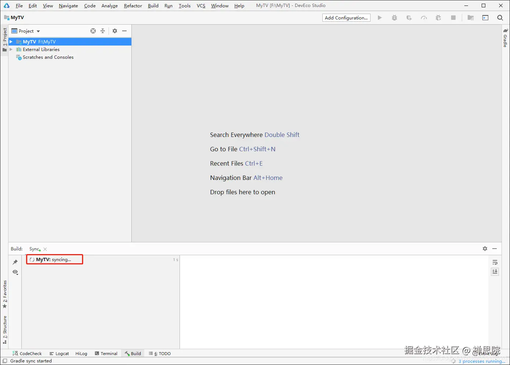Open the 2: Favorites side tab
The height and width of the screenshot is (365, 510).
pos(4,294)
